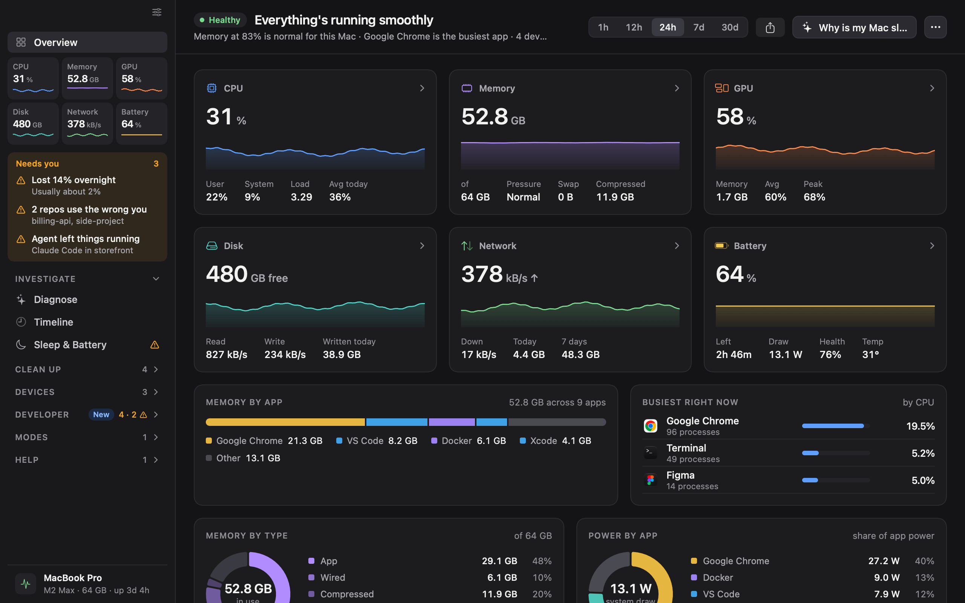Click the Figma app icon in Busiest list
The width and height of the screenshot is (965, 603).
[650, 480]
